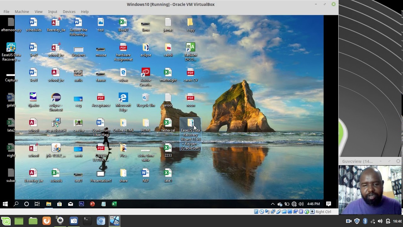
Task: Select the hardware Assignment PDF icon
Action: point(123,52)
